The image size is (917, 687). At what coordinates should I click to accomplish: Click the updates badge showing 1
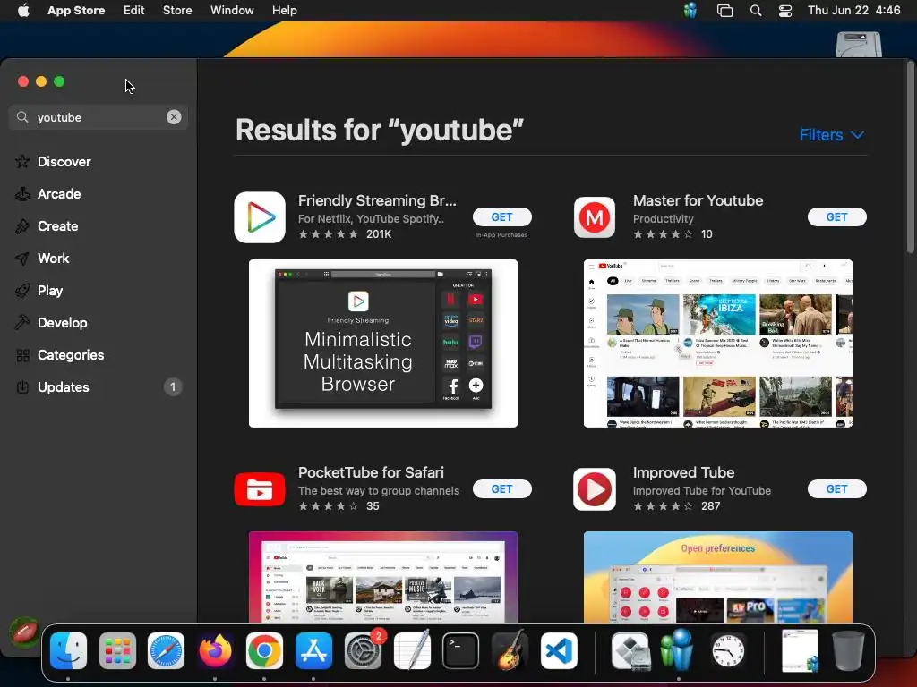pos(173,386)
